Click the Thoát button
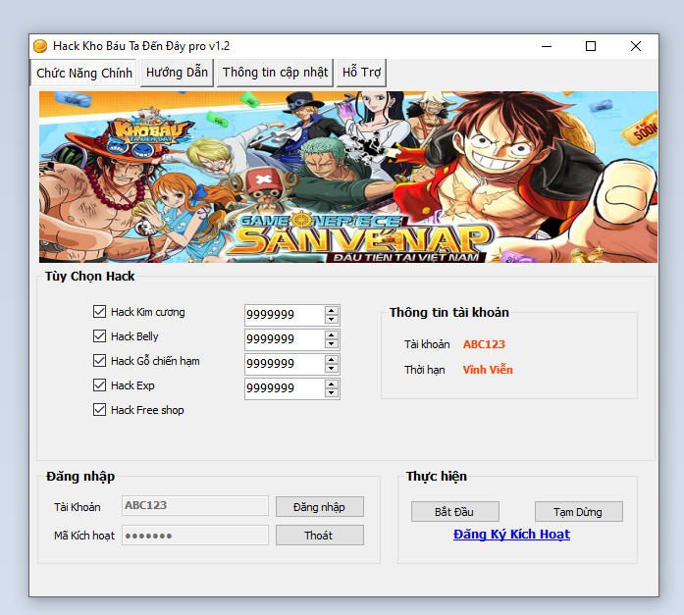684x615 pixels. tap(319, 536)
